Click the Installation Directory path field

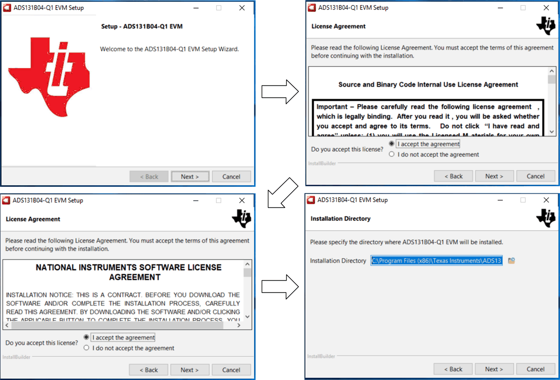436,260
